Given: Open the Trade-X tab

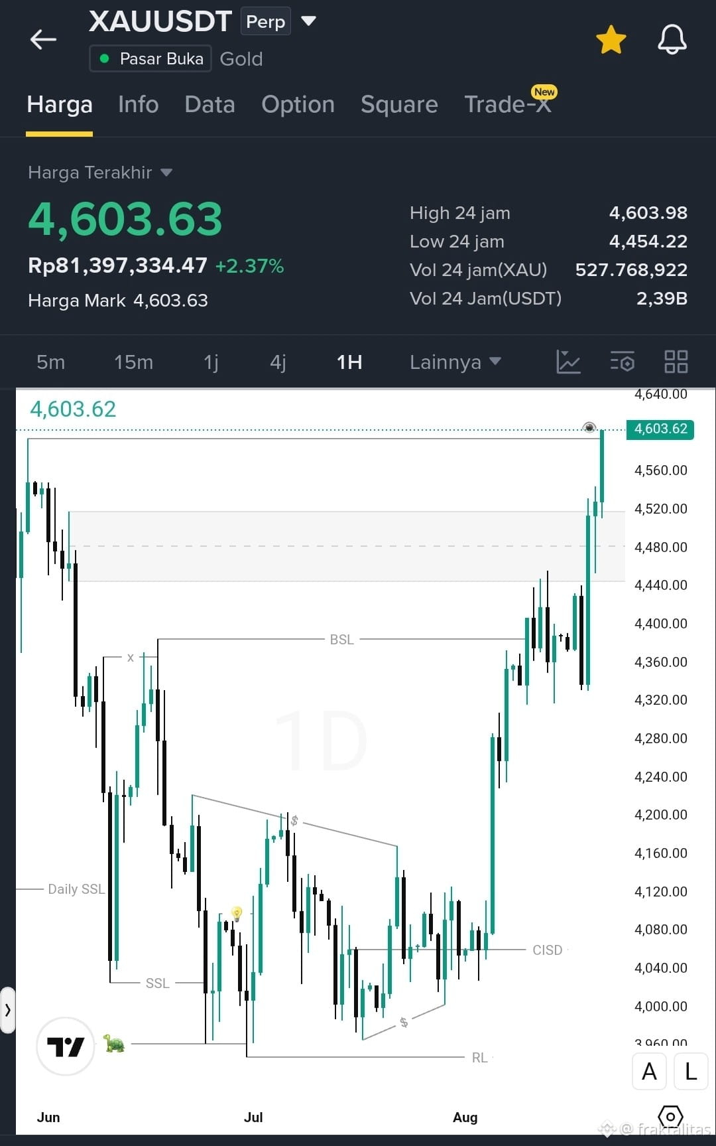Looking at the screenshot, I should [508, 105].
